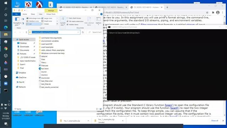
Task: Select the hw1.html file
Action: point(45,69)
